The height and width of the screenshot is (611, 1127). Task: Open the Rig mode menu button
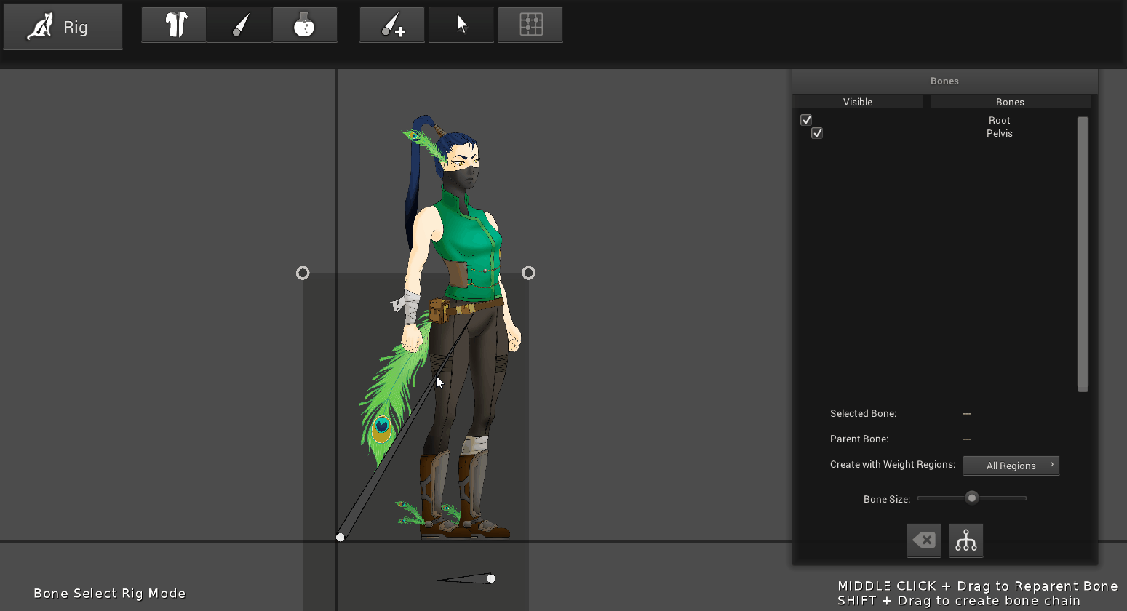[63, 27]
